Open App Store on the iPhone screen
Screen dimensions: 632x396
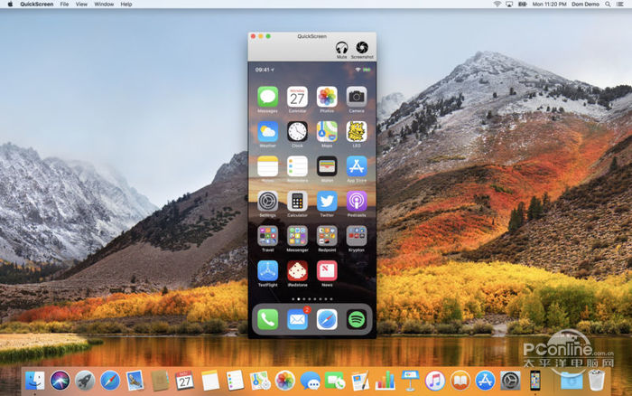point(357,166)
